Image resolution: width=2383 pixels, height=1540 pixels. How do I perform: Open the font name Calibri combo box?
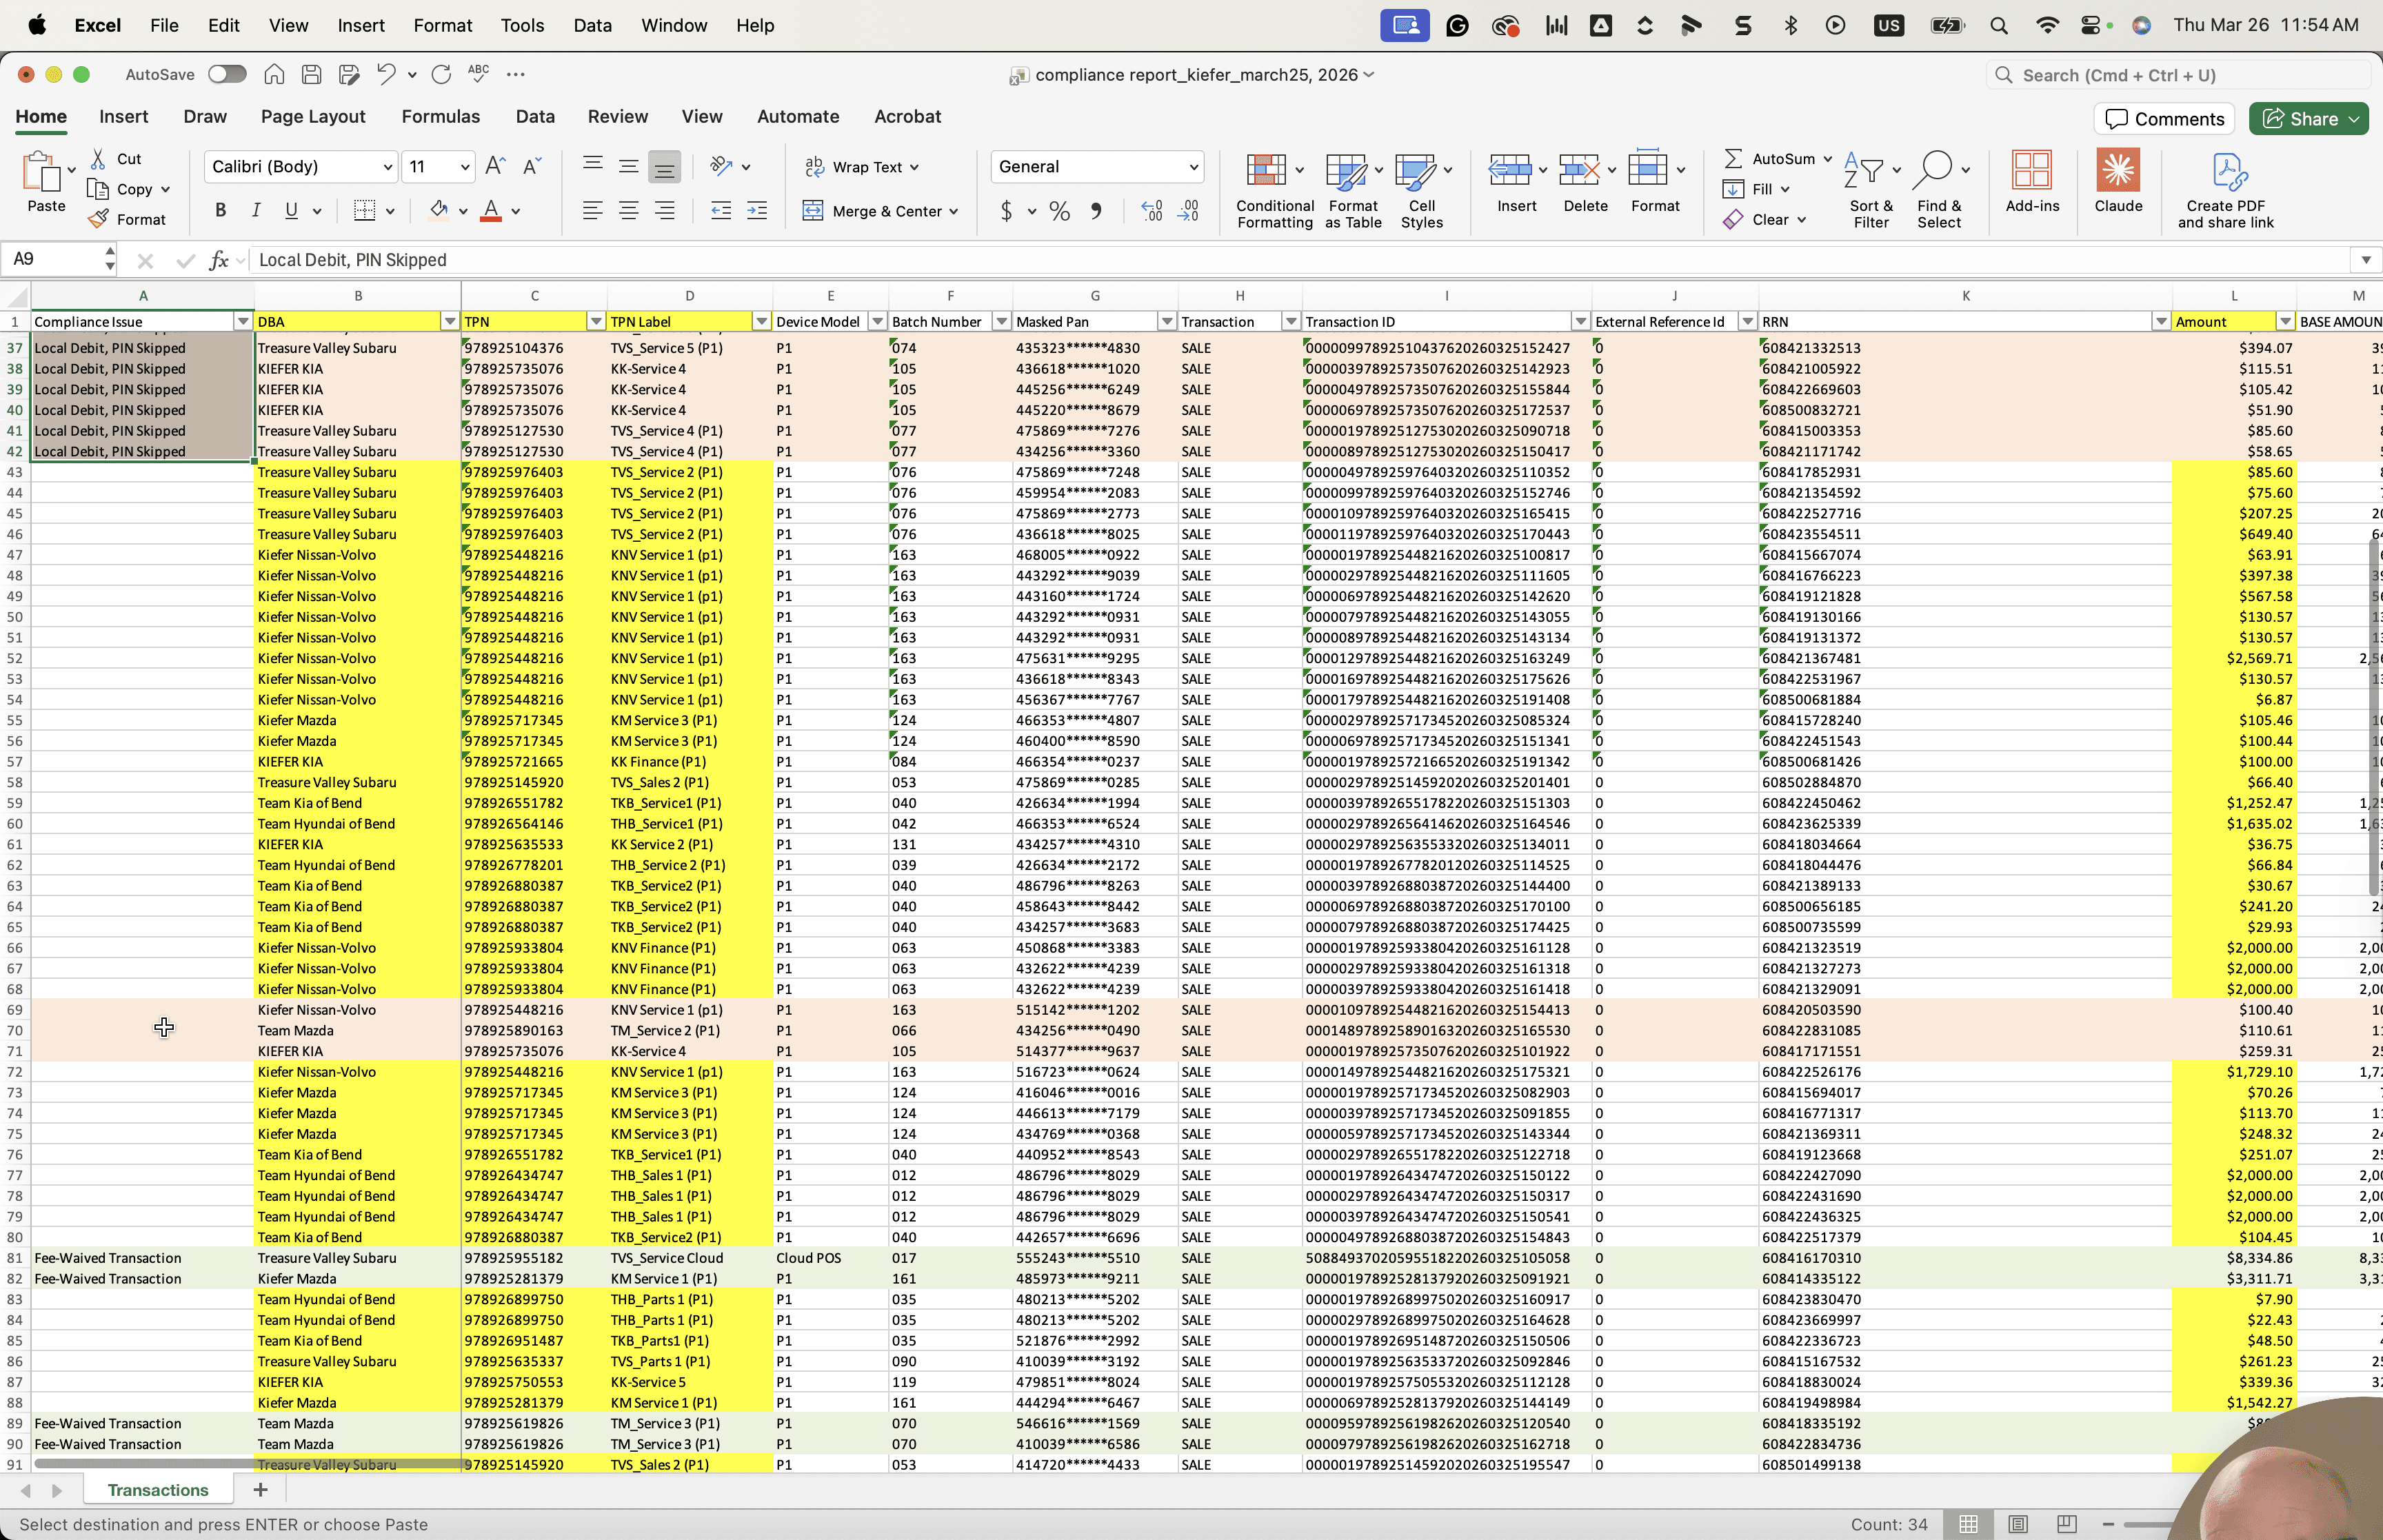[300, 166]
